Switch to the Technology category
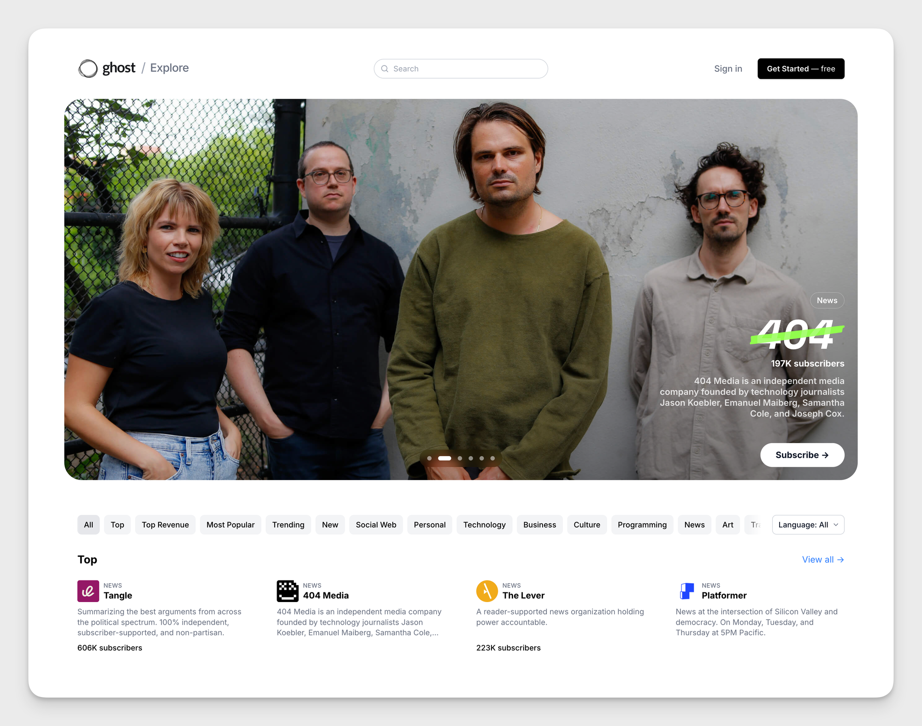This screenshot has height=726, width=922. tap(484, 525)
